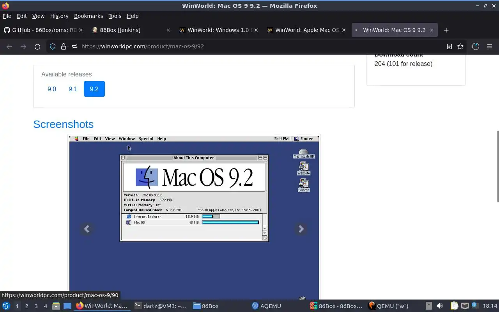Expand hidden tray icons arrow
The width and height of the screenshot is (499, 312).
428,306
